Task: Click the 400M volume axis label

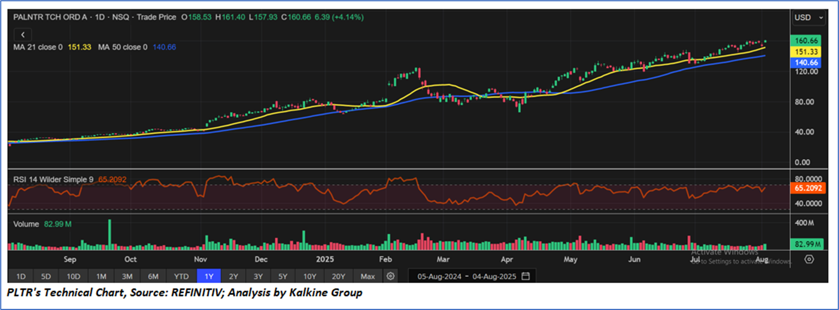Action: coord(804,223)
